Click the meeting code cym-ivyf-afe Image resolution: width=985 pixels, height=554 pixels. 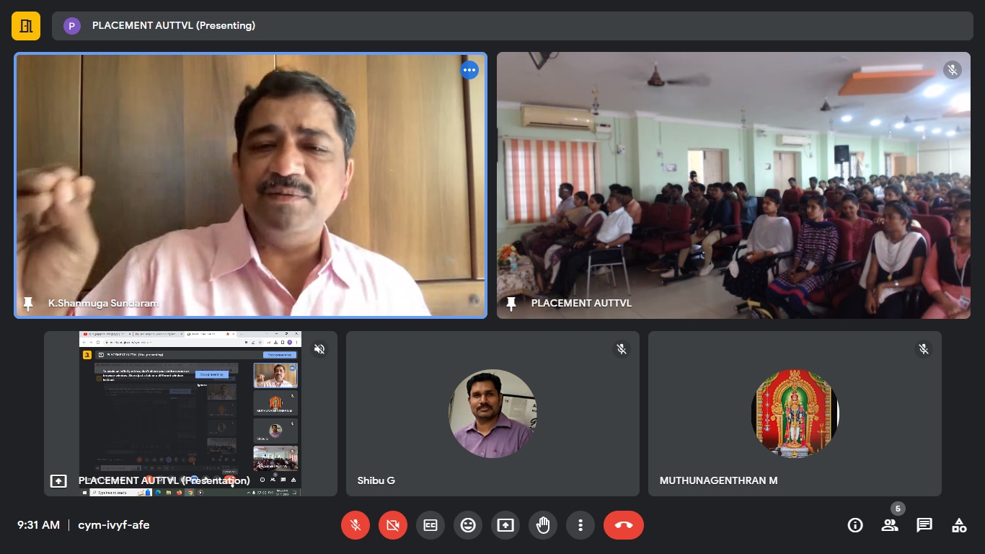114,525
